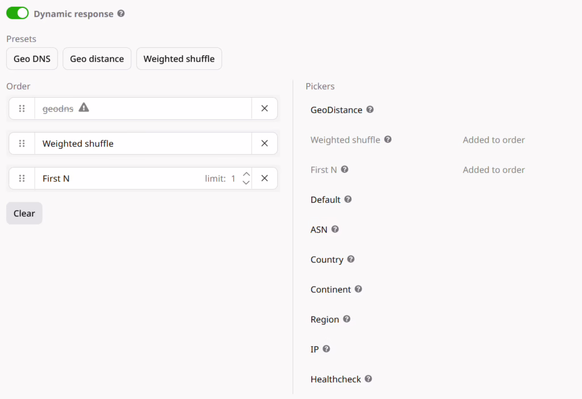The width and height of the screenshot is (582, 399).
Task: Increase the First N limit value
Action: coord(246,174)
